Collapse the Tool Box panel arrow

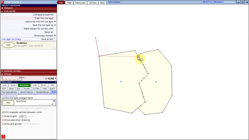click(55, 82)
